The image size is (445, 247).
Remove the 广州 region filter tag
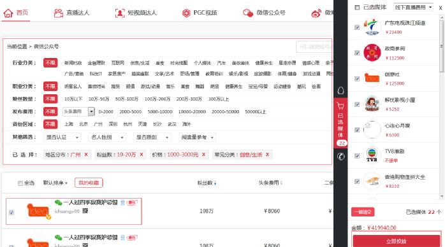click(86, 155)
